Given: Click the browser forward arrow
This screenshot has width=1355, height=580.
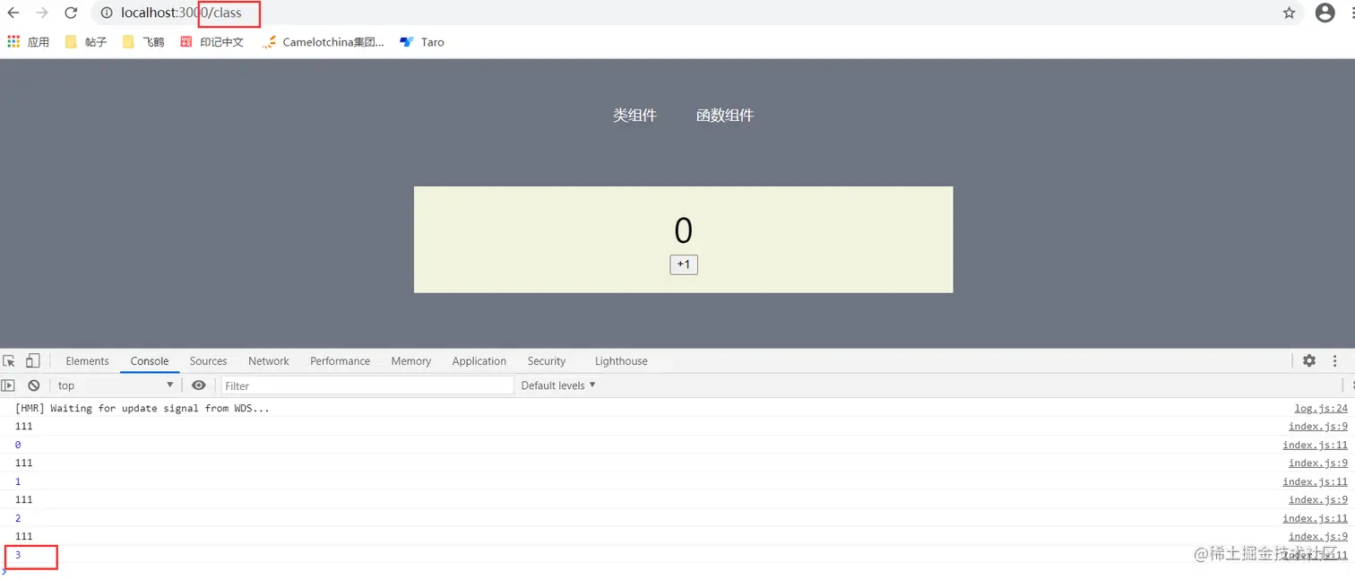Looking at the screenshot, I should (42, 13).
